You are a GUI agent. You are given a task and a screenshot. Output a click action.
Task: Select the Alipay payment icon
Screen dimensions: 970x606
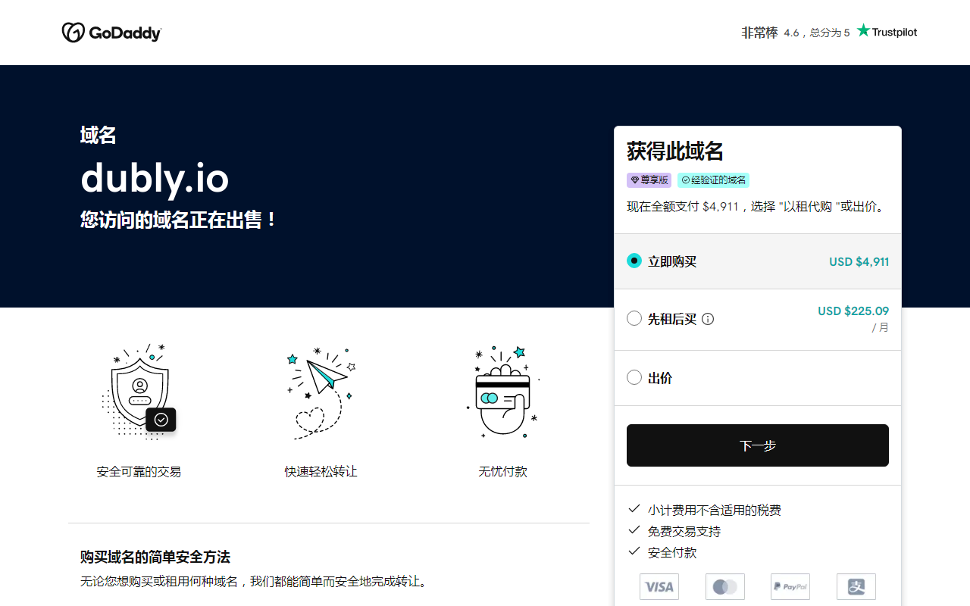click(856, 586)
